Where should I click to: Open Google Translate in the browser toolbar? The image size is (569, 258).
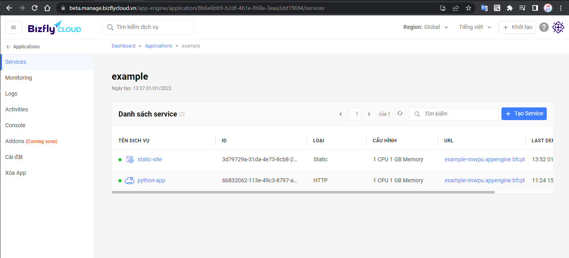click(484, 8)
